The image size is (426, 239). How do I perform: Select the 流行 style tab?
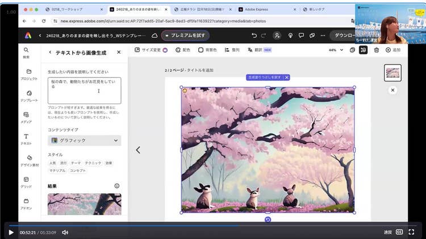coord(63,163)
